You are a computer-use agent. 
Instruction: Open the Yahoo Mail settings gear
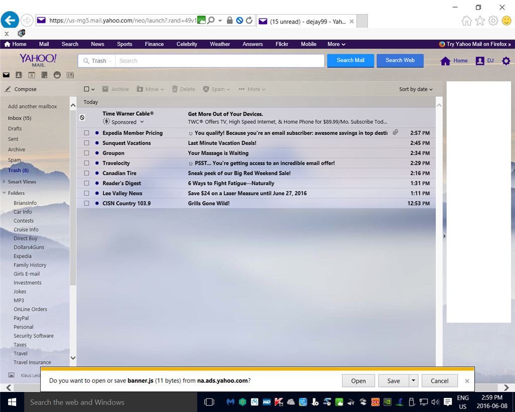[x=506, y=61]
